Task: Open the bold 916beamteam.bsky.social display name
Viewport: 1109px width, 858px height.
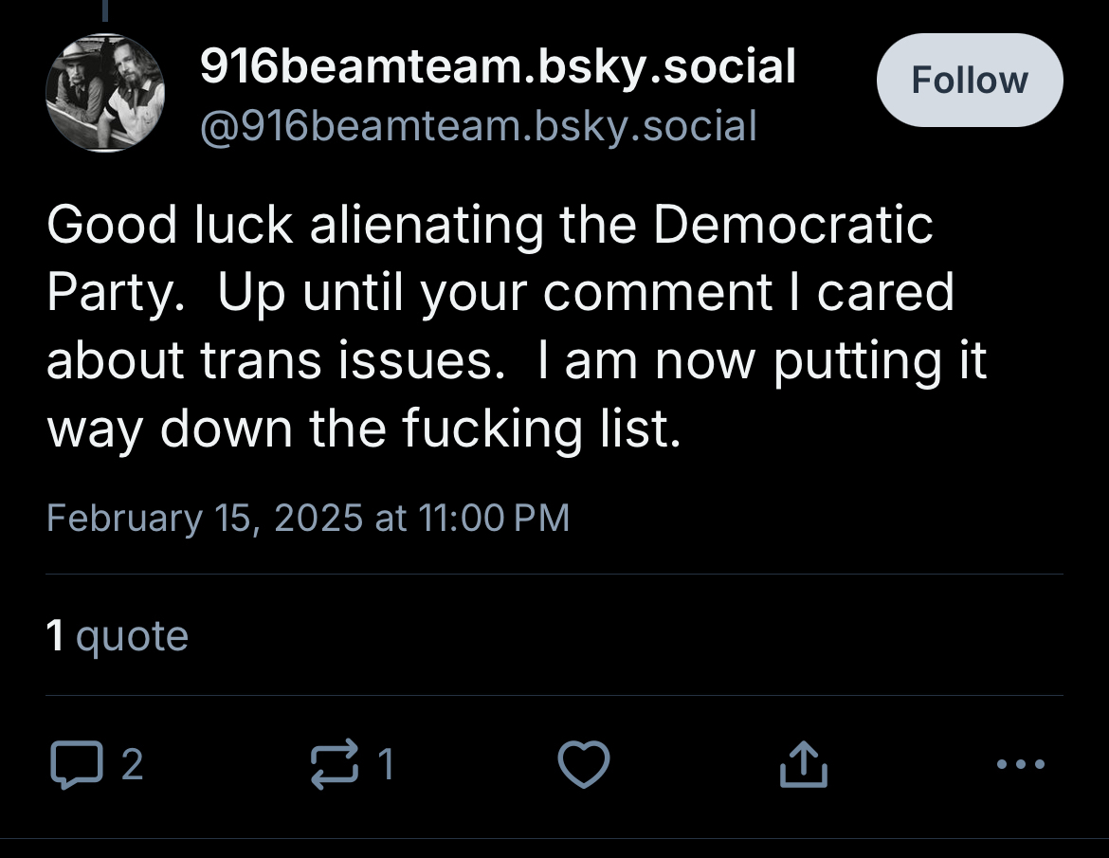Action: (498, 66)
